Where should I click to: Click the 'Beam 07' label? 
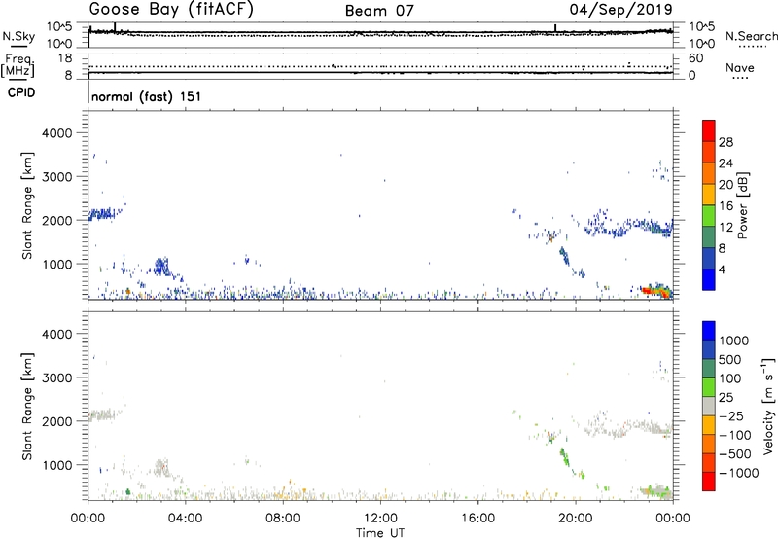pos(379,11)
